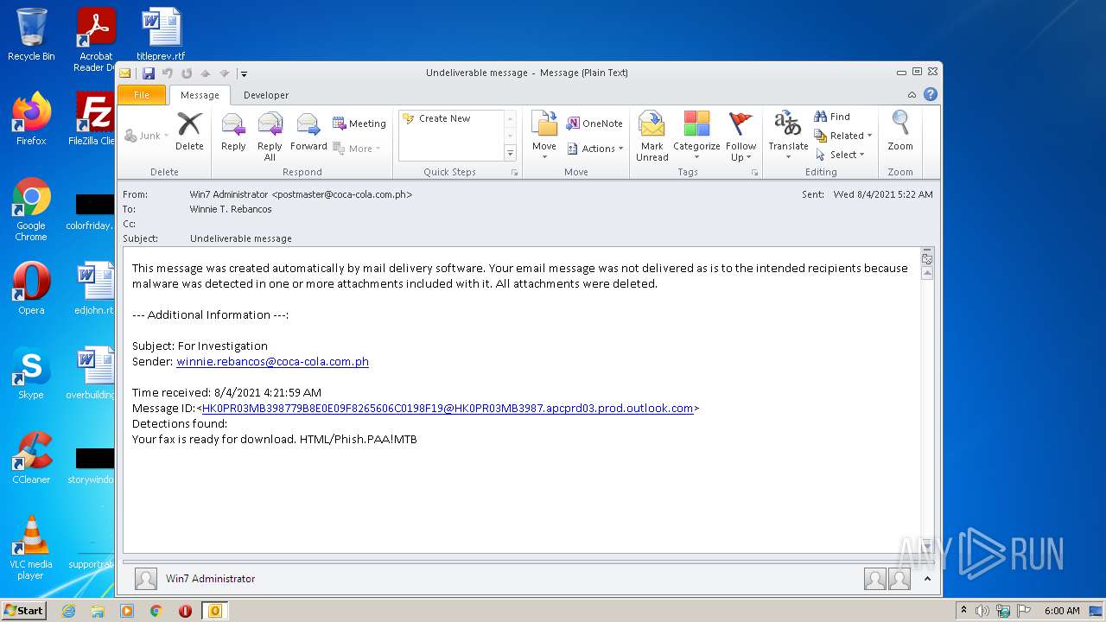Delete this undeliverable message
Image resolution: width=1106 pixels, height=622 pixels.
[189, 132]
